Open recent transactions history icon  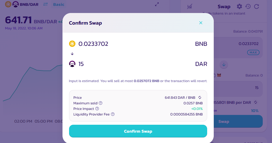pos(248,7)
